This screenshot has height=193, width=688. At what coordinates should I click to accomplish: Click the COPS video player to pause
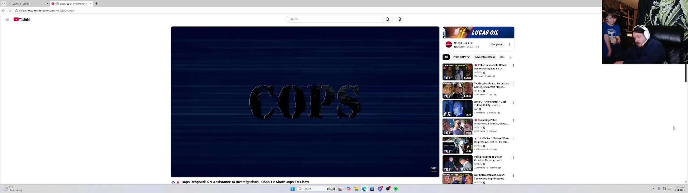(305, 102)
